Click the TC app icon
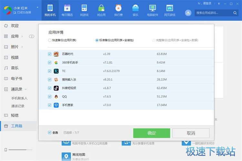Viewport: 242px width, 161px height. click(x=56, y=71)
